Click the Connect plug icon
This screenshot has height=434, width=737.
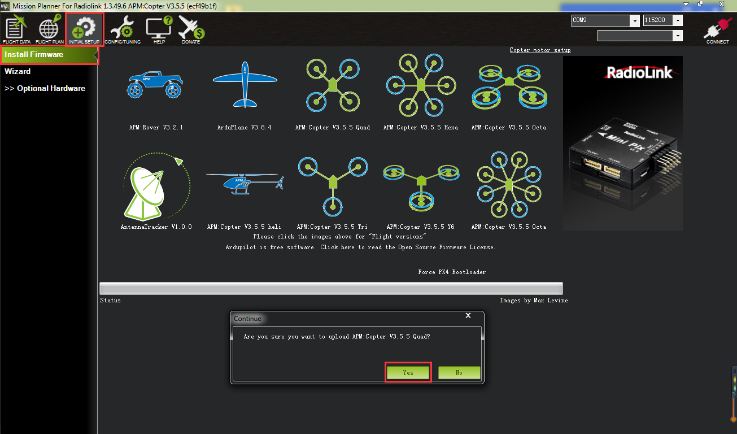717,29
